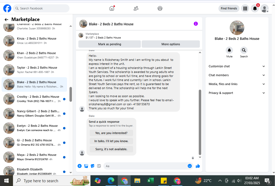
Task: Open Kinza conversation in the list
Action: click(34, 41)
